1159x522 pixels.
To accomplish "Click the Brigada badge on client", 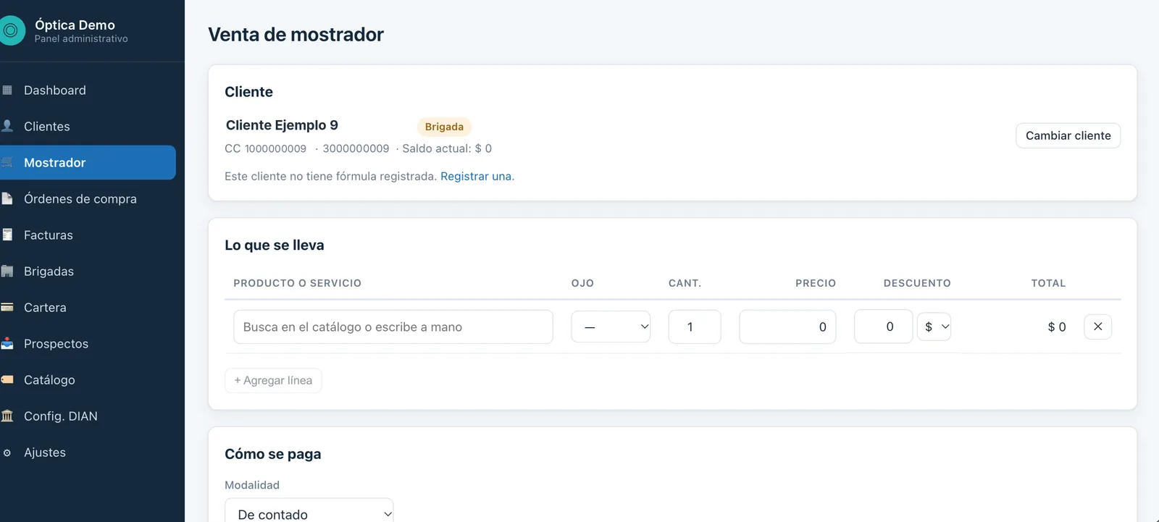I will click(x=444, y=127).
